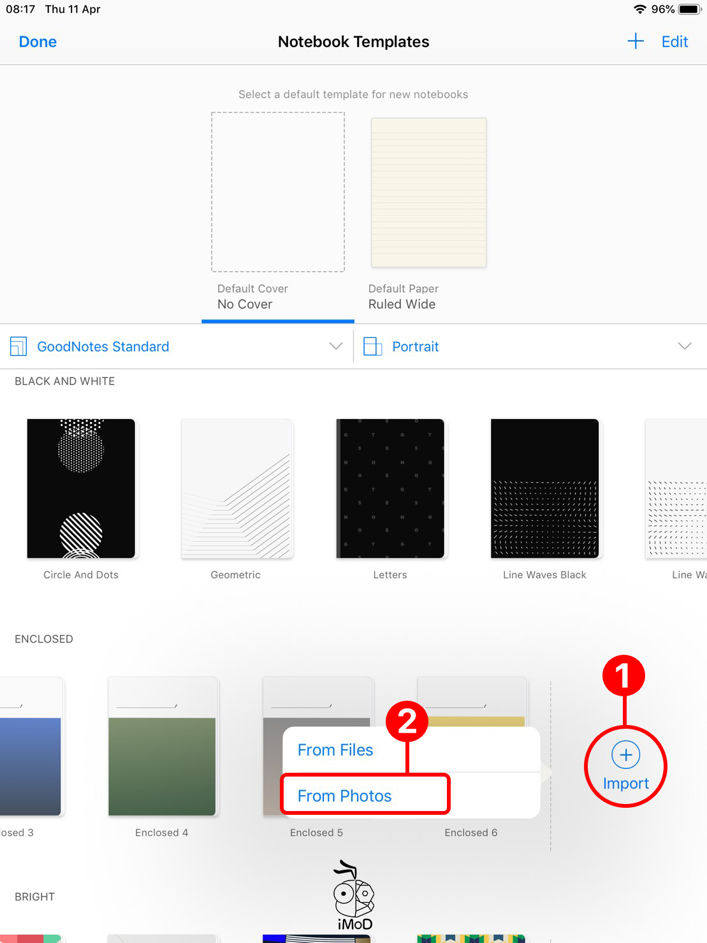The height and width of the screenshot is (943, 707).
Task: Tap the Import plus circle icon
Action: (x=625, y=755)
